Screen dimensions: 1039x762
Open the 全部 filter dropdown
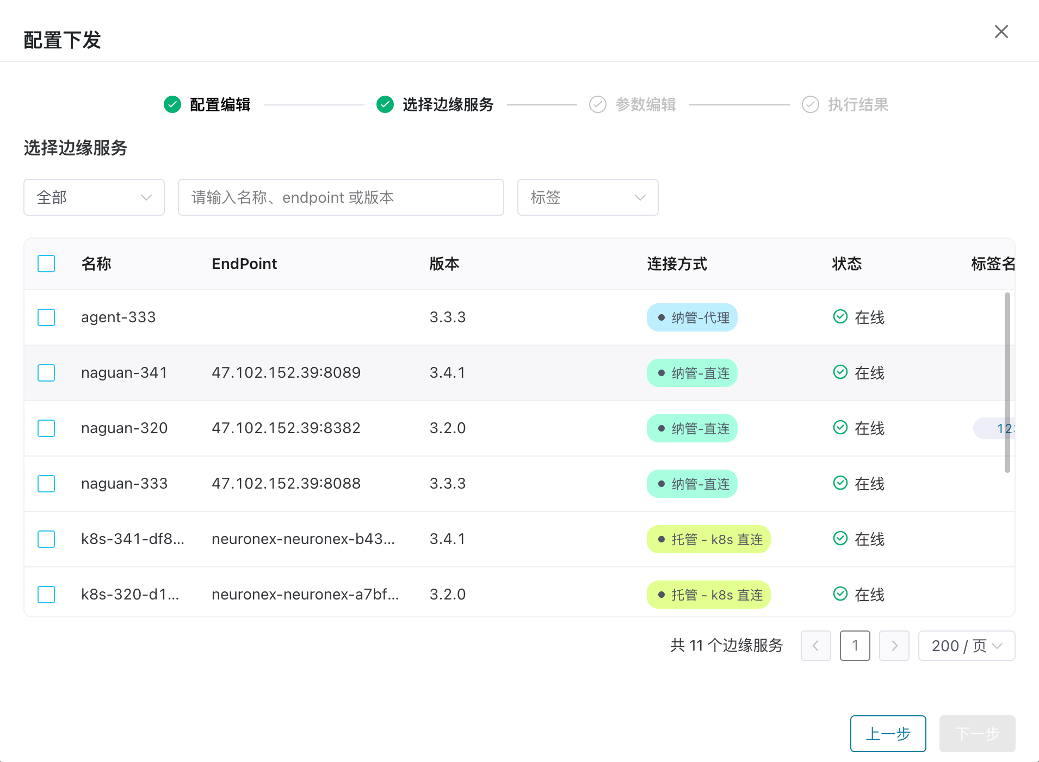click(94, 197)
